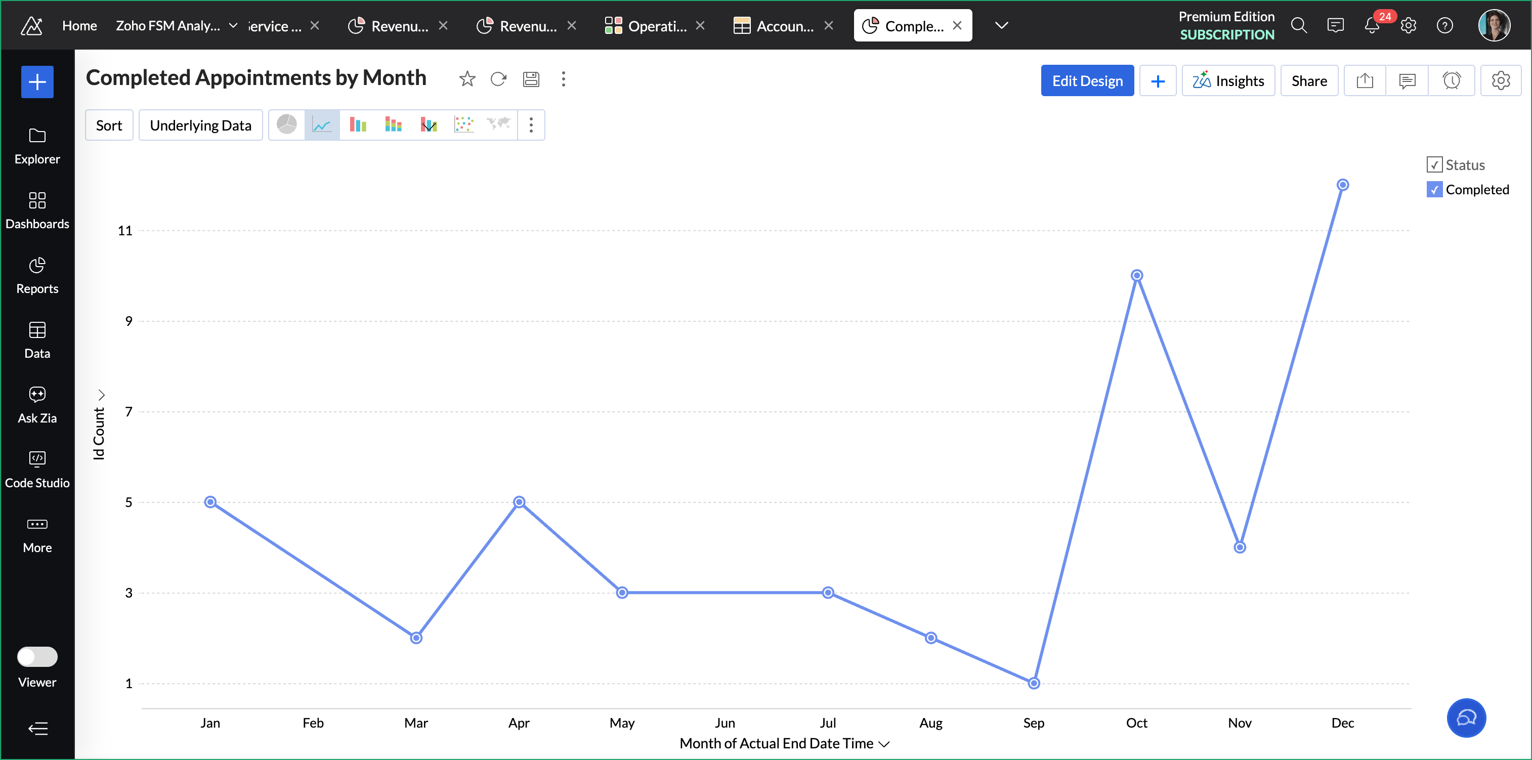Uncheck the Completed legend checkbox
Screen dimensions: 1532x760
click(1434, 190)
